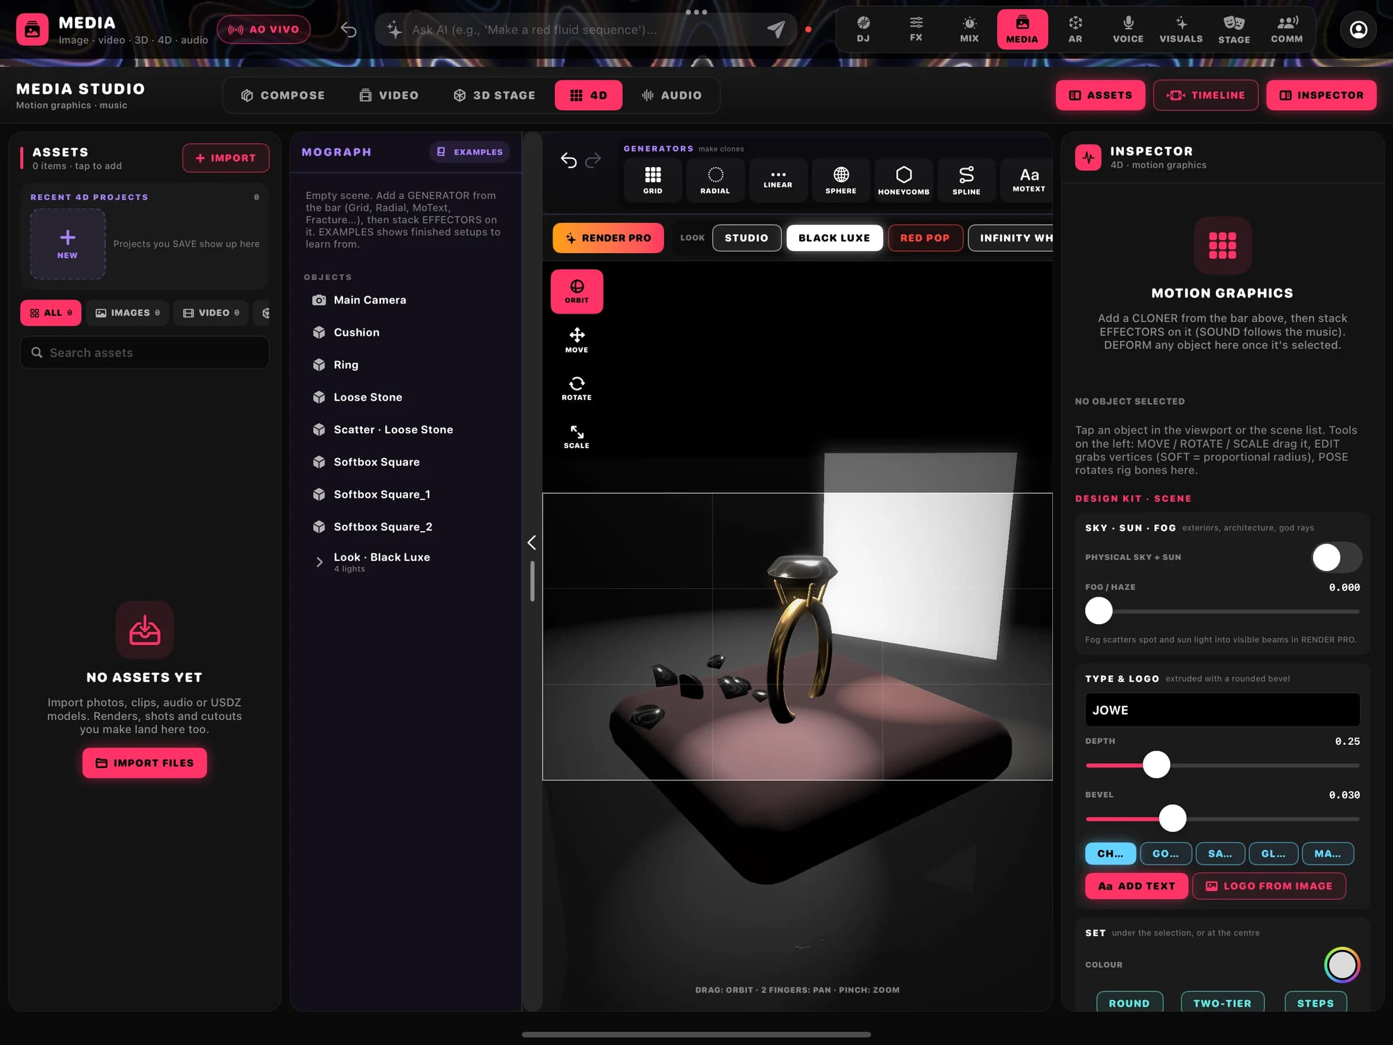Send the AI prompt with the paper plane

(776, 29)
